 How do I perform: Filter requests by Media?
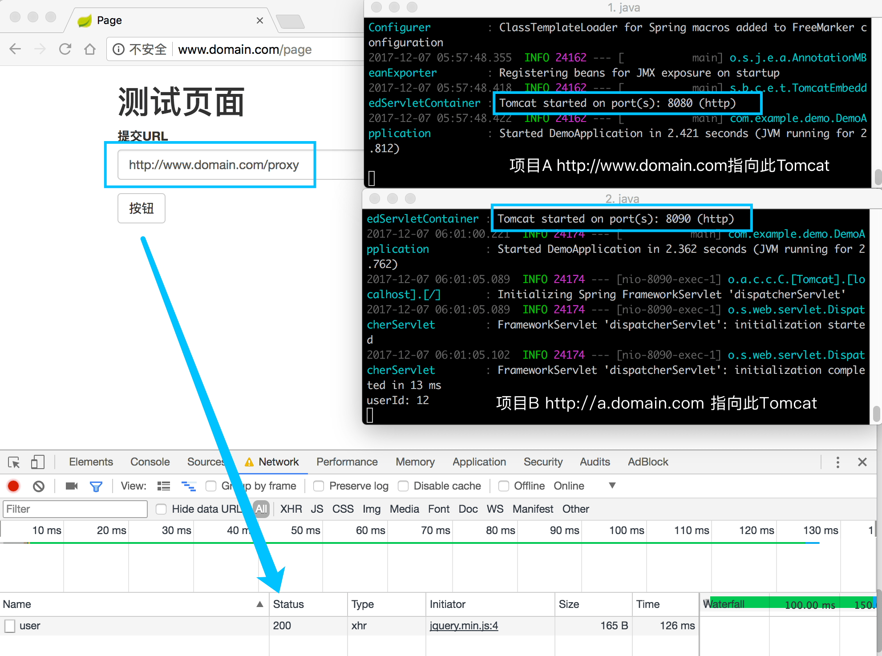(405, 509)
